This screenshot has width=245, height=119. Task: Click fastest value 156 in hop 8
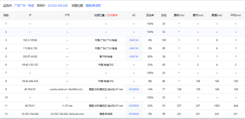click(x=198, y=81)
